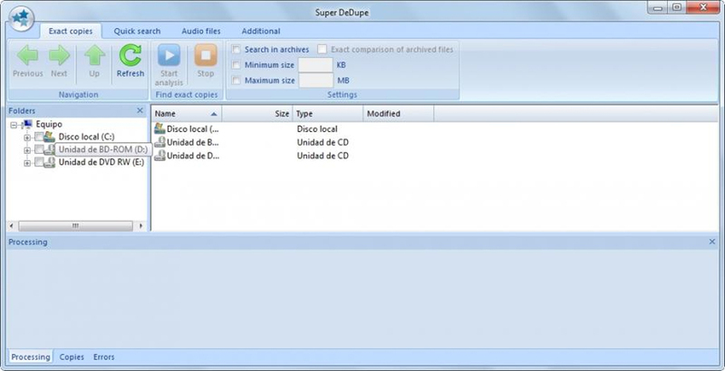725x371 pixels.
Task: Select Disco local (C:) tree label
Action: pos(86,137)
